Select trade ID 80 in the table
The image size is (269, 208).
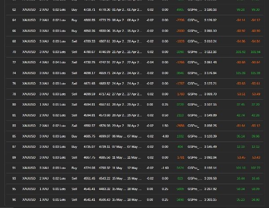click(x=14, y=105)
